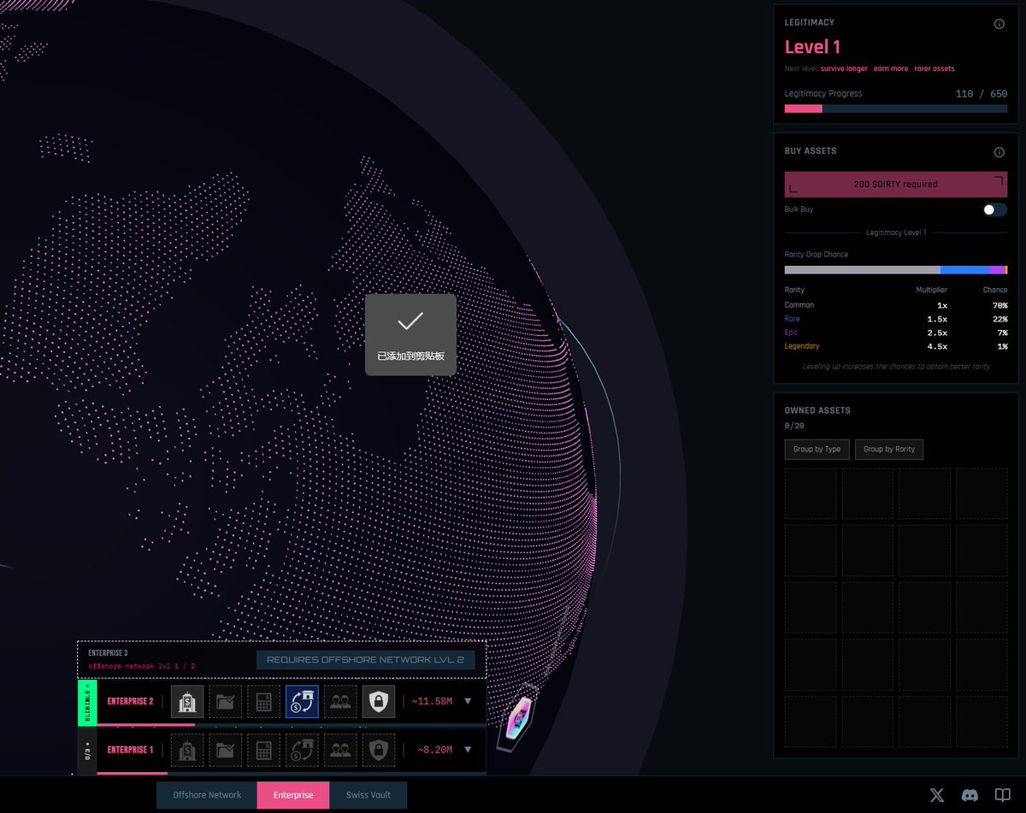Click Enterprise 2 value ~11.58M
The height and width of the screenshot is (813, 1026).
point(432,702)
